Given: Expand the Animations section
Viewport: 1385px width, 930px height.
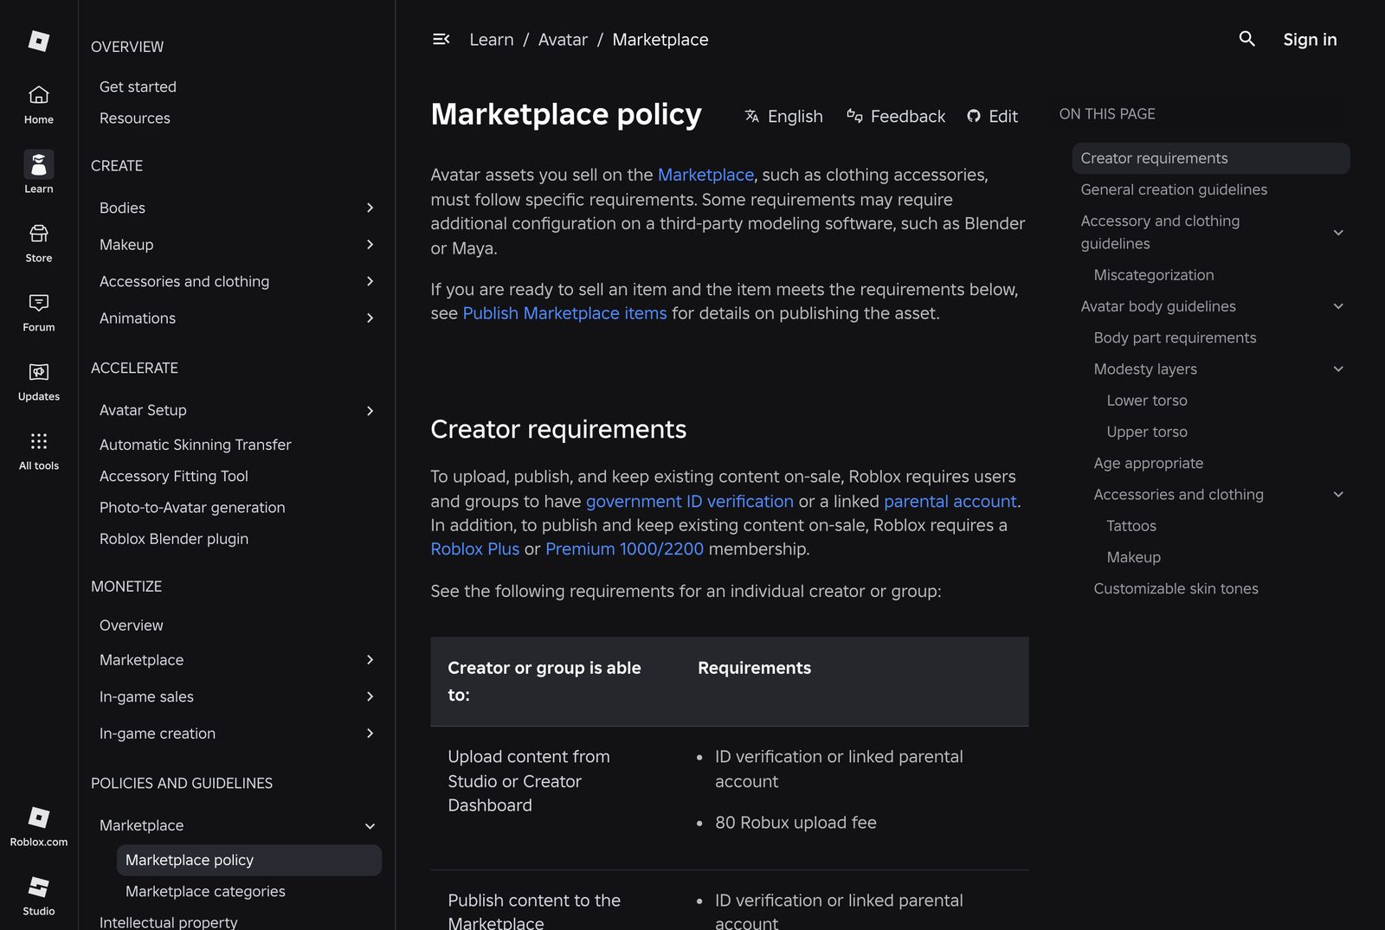Looking at the screenshot, I should (370, 318).
